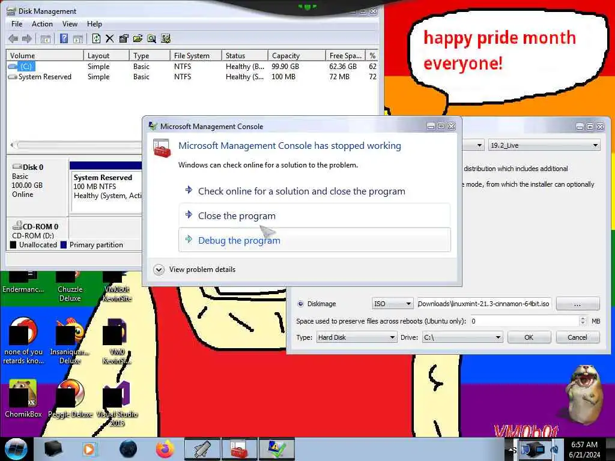Click the space to preserve files MB field
Image resolution: width=615 pixels, height=461 pixels.
pos(525,321)
